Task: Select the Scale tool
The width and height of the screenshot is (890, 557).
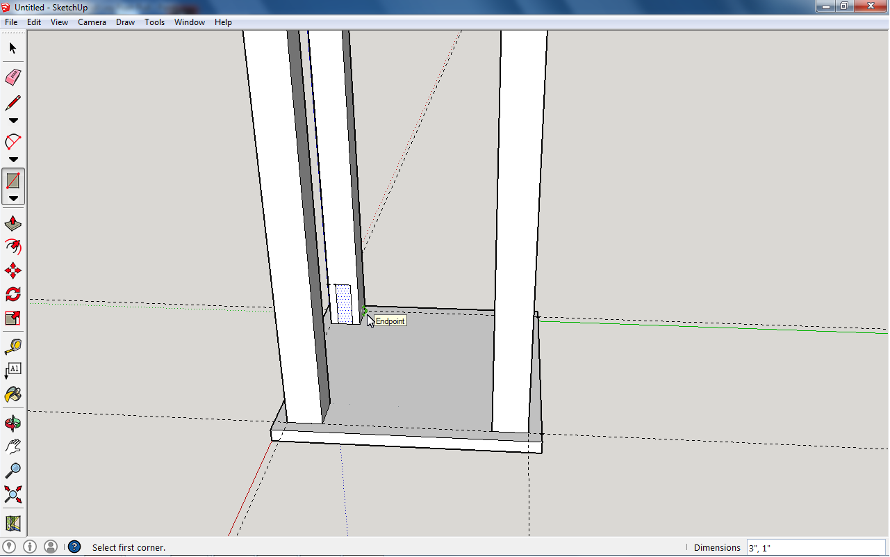Action: pyautogui.click(x=13, y=318)
